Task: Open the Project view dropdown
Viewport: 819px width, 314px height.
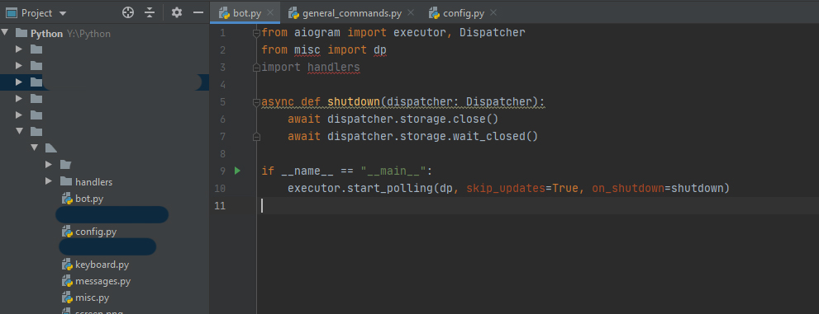Action: (63, 13)
